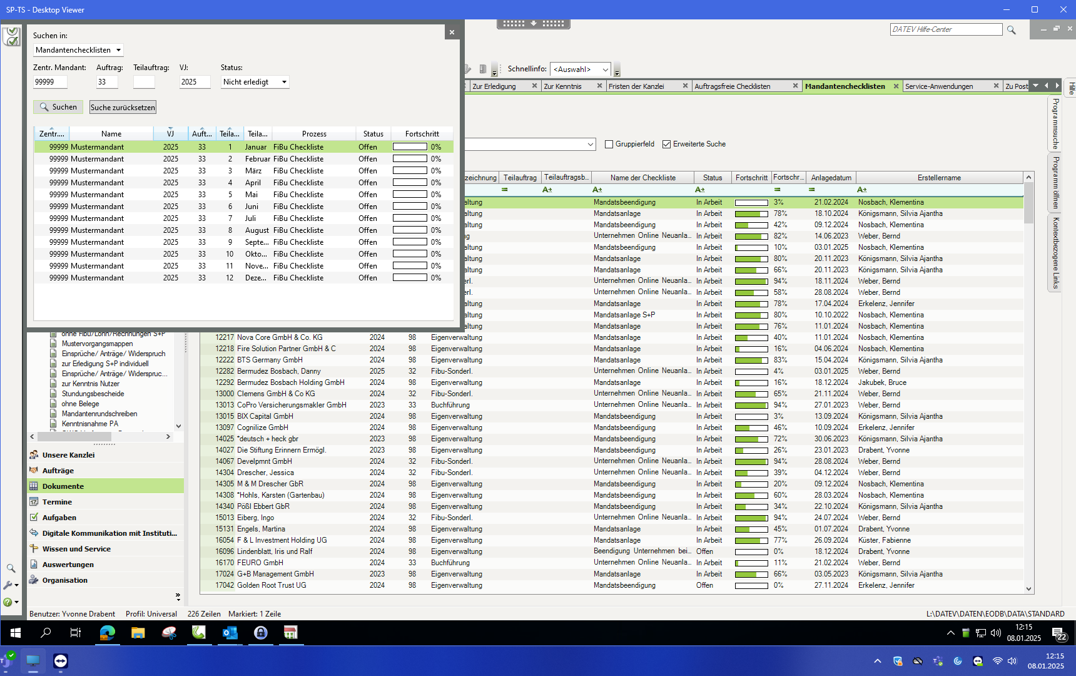Close the search popup with its X
The height and width of the screenshot is (676, 1076).
tap(452, 33)
